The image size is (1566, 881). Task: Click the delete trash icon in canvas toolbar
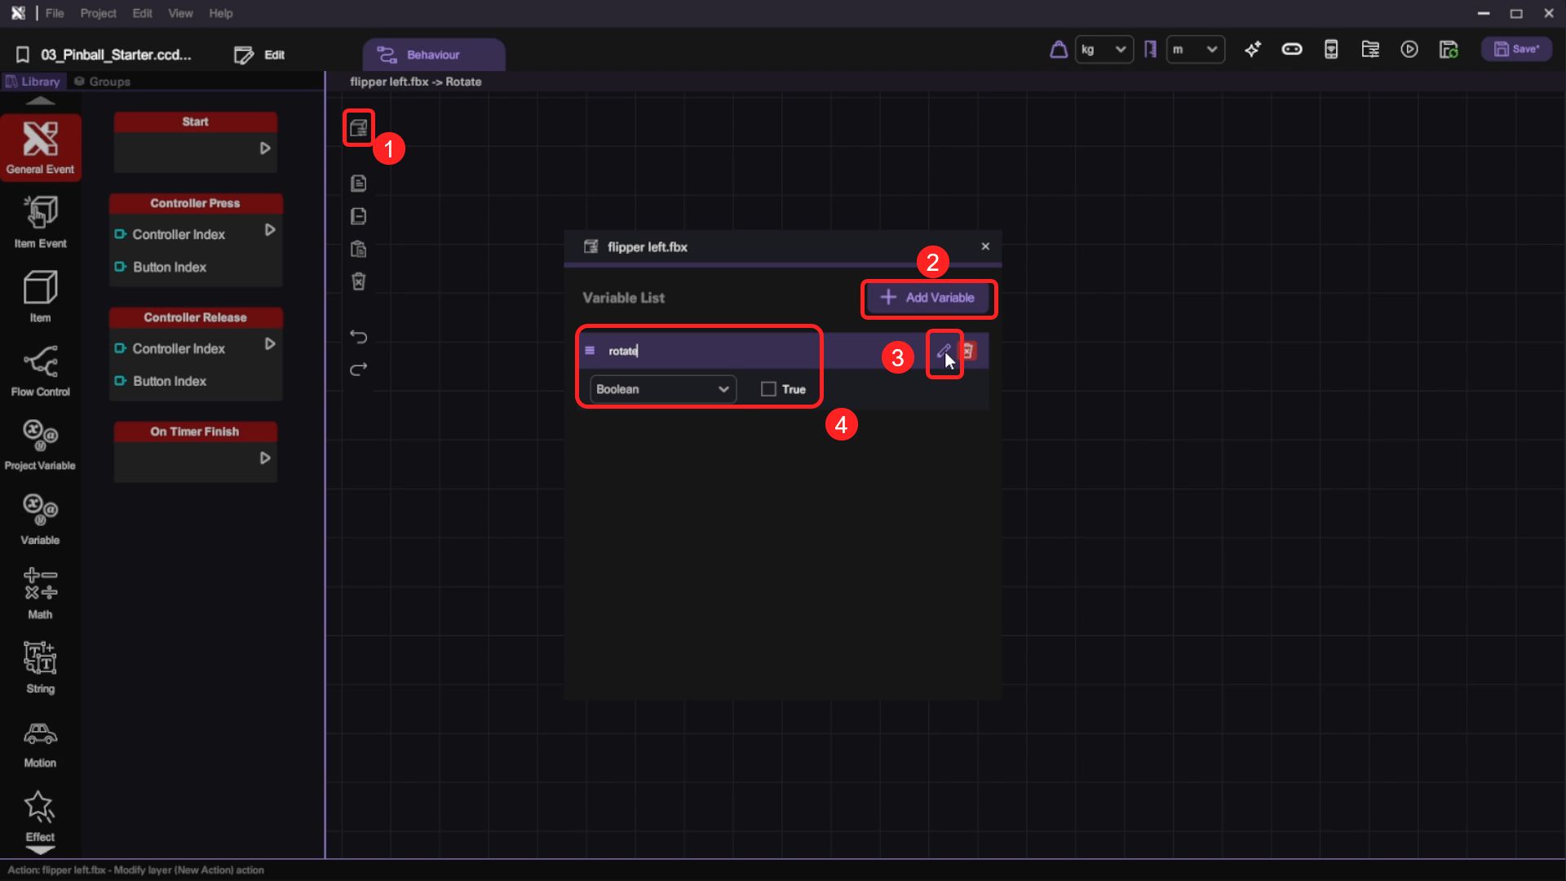coord(358,281)
